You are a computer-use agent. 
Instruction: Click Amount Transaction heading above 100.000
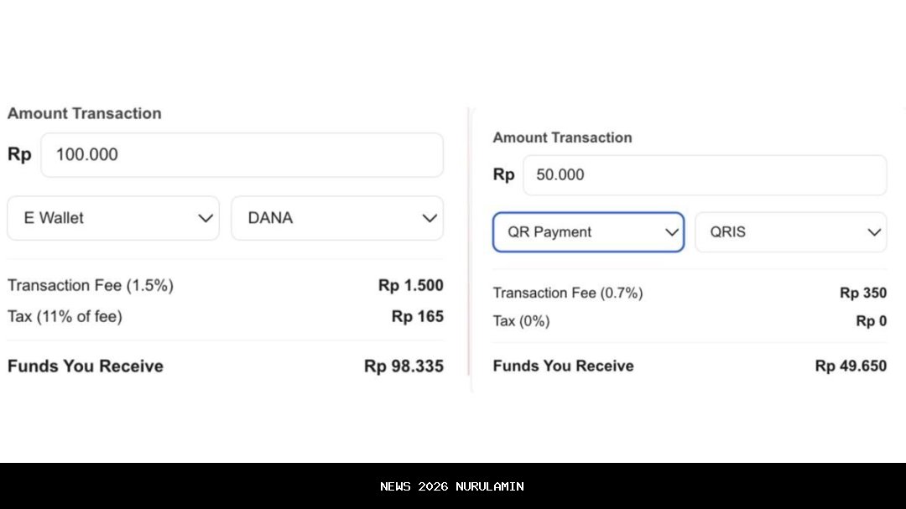[84, 113]
